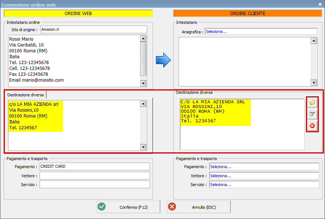Cancel using the Annulla (ESC) button

(x=199, y=207)
